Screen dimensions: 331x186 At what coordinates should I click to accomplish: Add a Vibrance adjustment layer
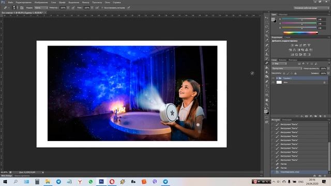309,45
